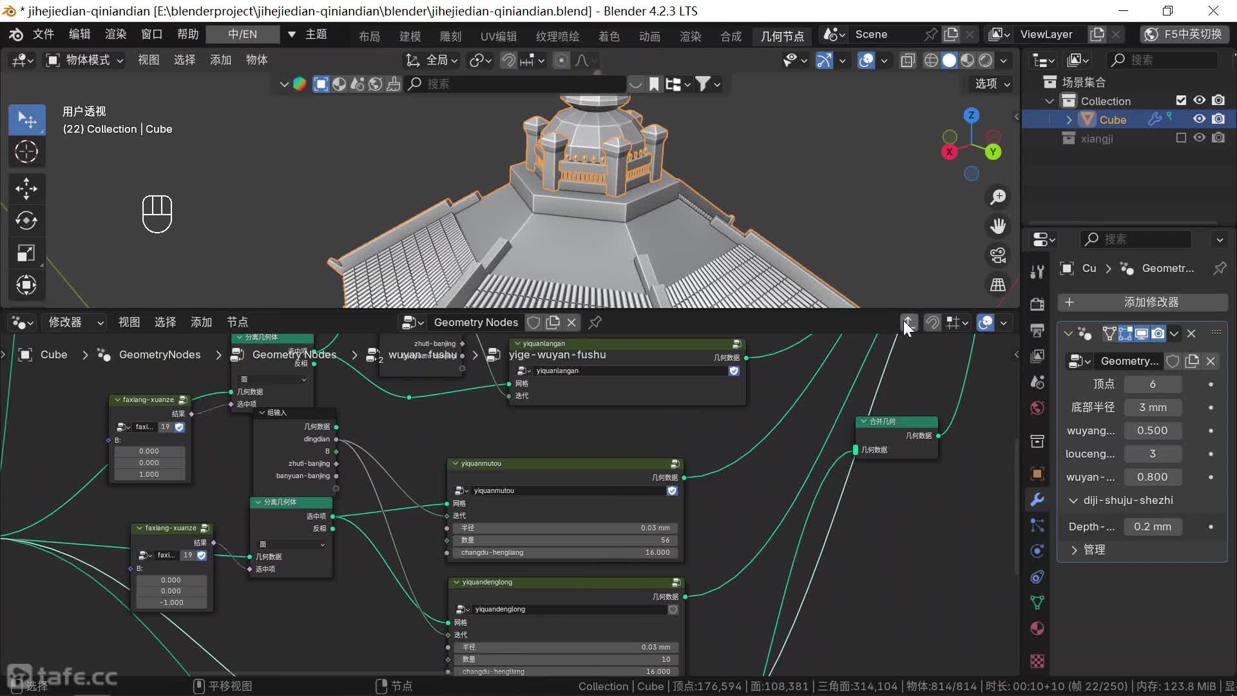Viewport: 1237px width, 696px height.
Task: Pin the Geometry Nodes node tree
Action: coord(595,322)
